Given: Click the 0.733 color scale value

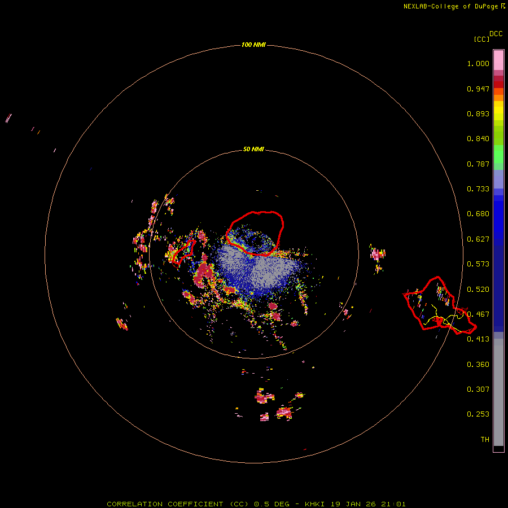Looking at the screenshot, I should coord(478,189).
